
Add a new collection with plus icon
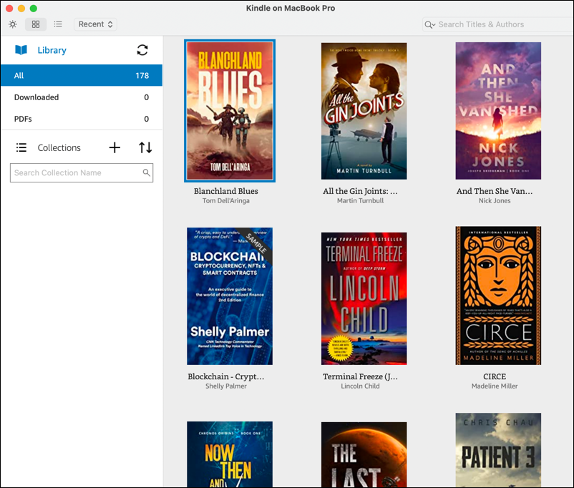click(115, 147)
